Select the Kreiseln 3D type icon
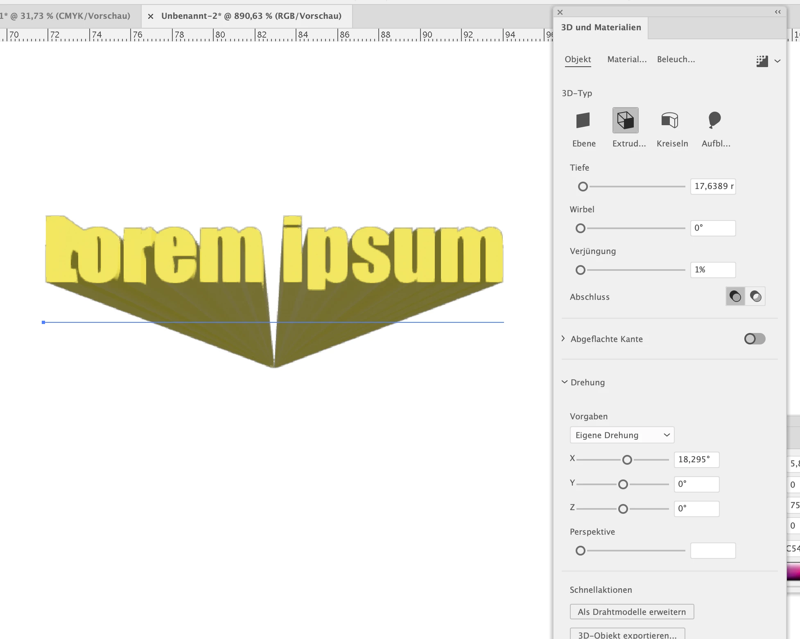800x639 pixels. coord(670,121)
